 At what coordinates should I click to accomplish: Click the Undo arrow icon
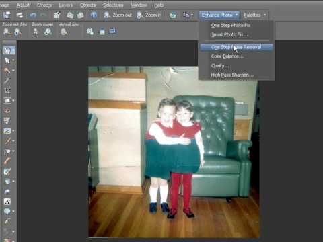pos(33,15)
